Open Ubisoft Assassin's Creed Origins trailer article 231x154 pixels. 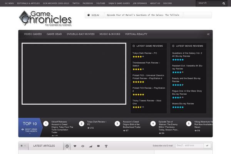[62, 127]
